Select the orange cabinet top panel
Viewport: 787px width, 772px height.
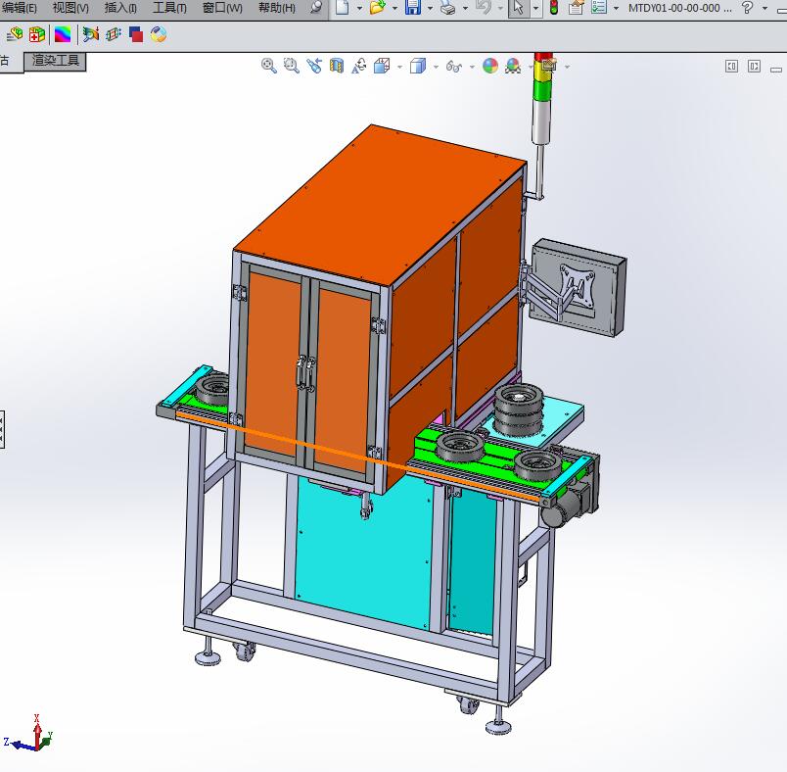pos(382,204)
